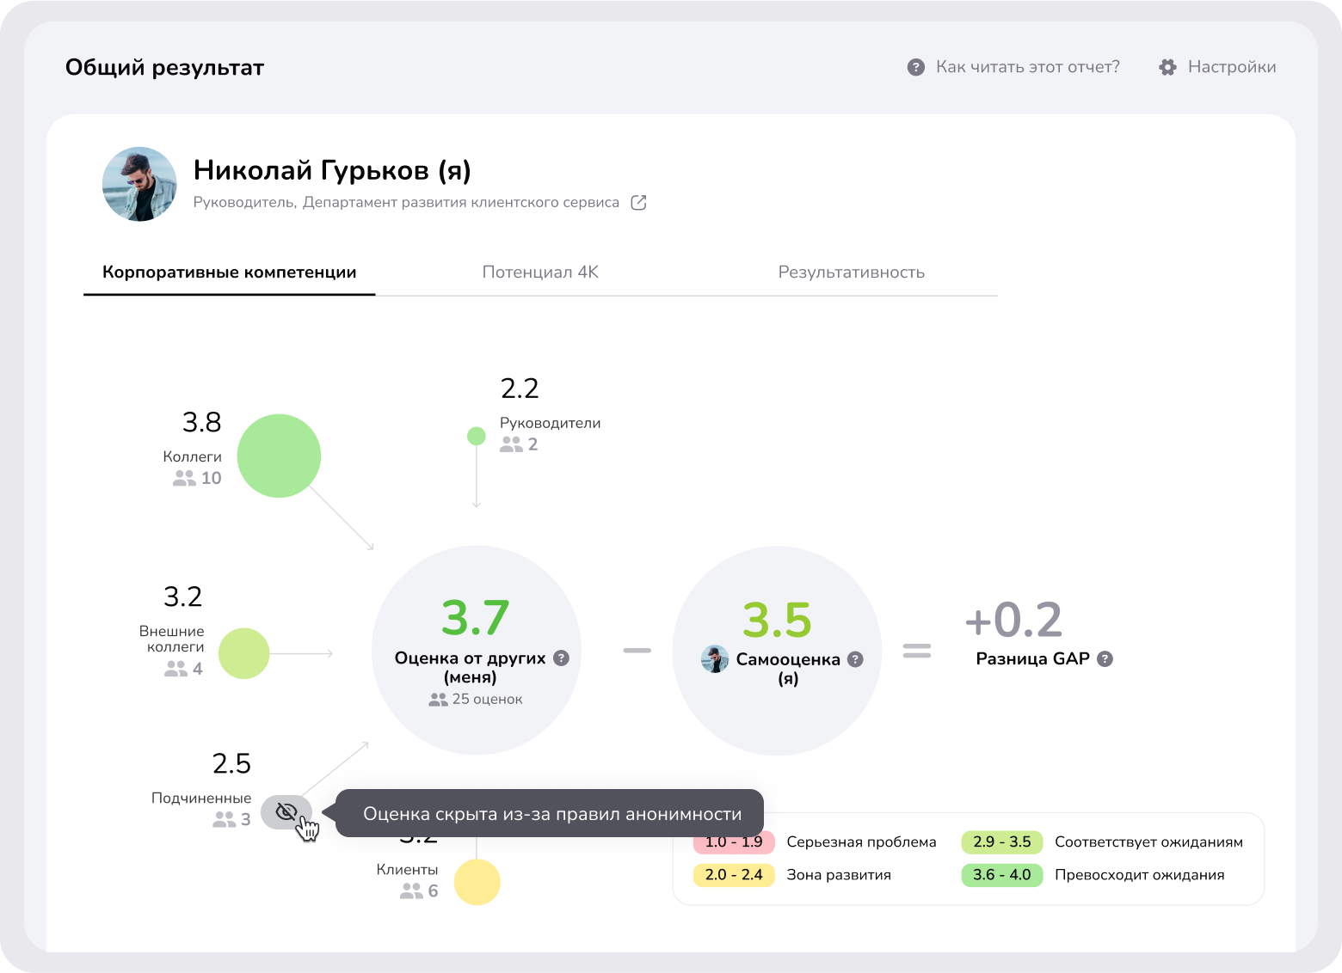The width and height of the screenshot is (1342, 973).
Task: Click the small avatar beside Самооценка
Action: [x=715, y=659]
